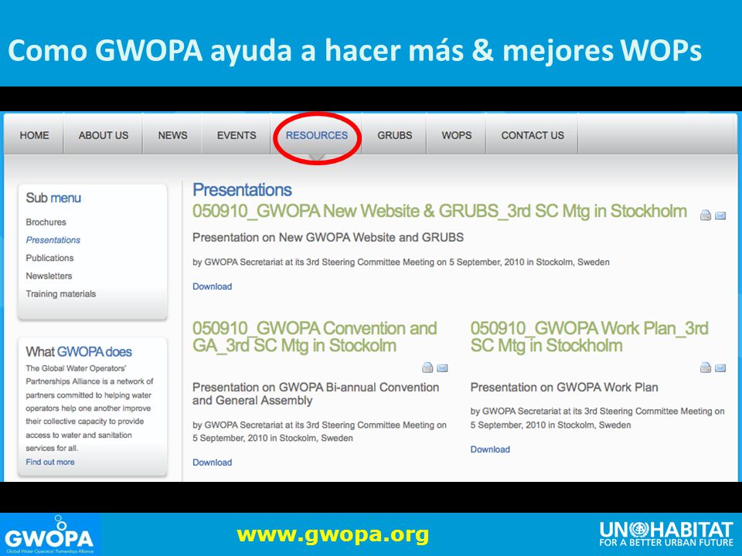Open the HOME navigation tab
The image size is (742, 556).
[34, 135]
